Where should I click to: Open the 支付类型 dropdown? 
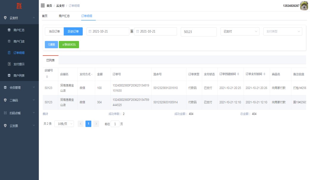click(282, 32)
